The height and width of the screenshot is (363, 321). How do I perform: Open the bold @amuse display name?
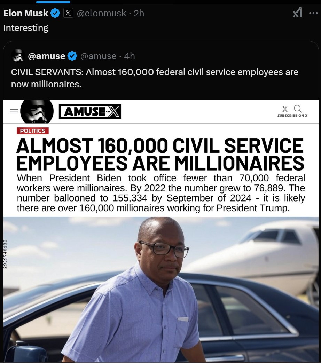pyautogui.click(x=46, y=56)
